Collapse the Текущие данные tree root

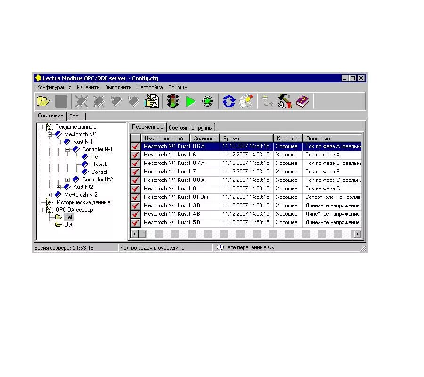pyautogui.click(x=41, y=127)
